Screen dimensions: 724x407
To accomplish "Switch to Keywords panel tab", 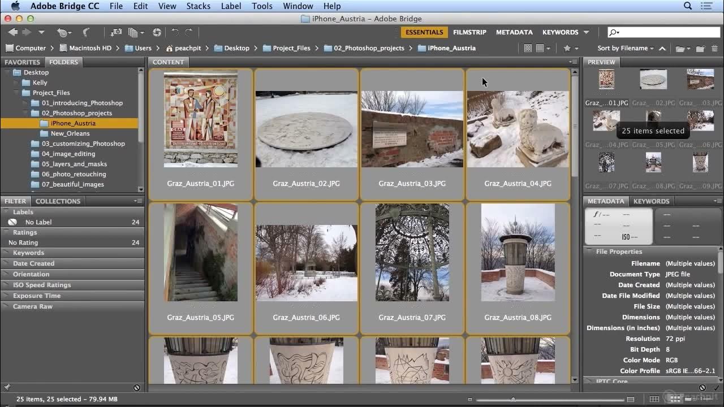I will click(651, 201).
